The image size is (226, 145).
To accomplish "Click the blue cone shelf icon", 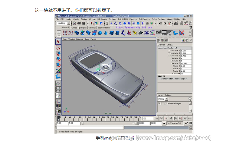I will pos(105,33).
